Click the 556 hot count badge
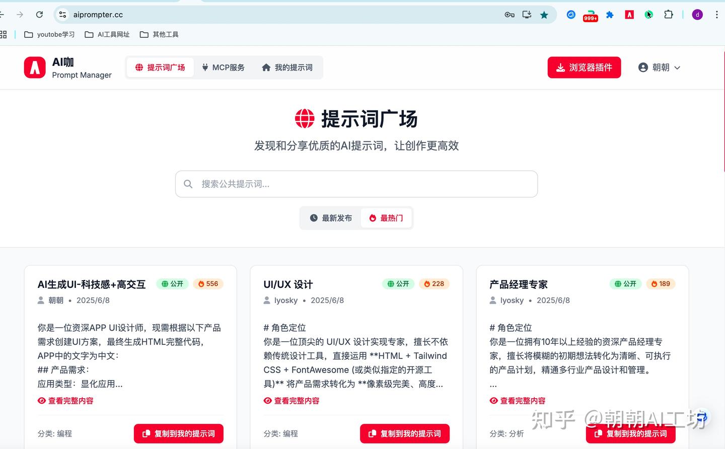The image size is (725, 449). pyautogui.click(x=208, y=284)
